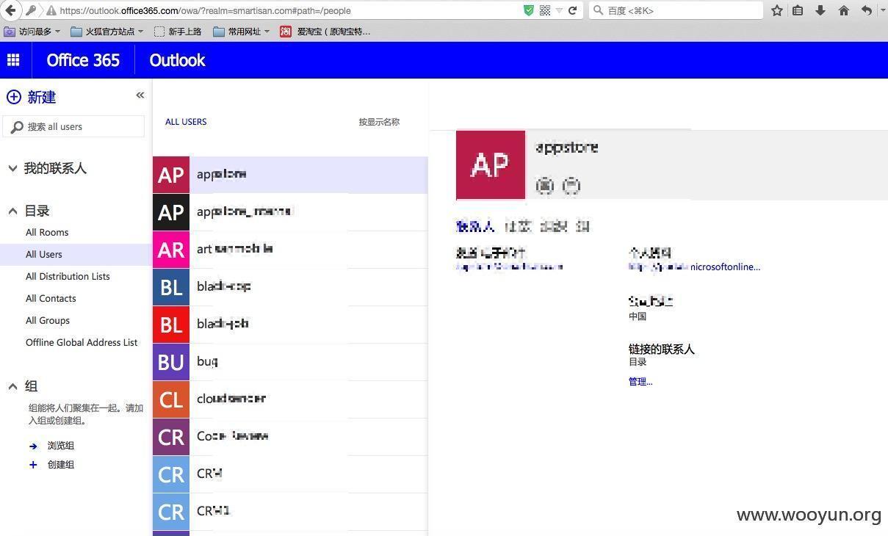Select All Groups in directory
This screenshot has height=536, width=888.
[x=48, y=321]
